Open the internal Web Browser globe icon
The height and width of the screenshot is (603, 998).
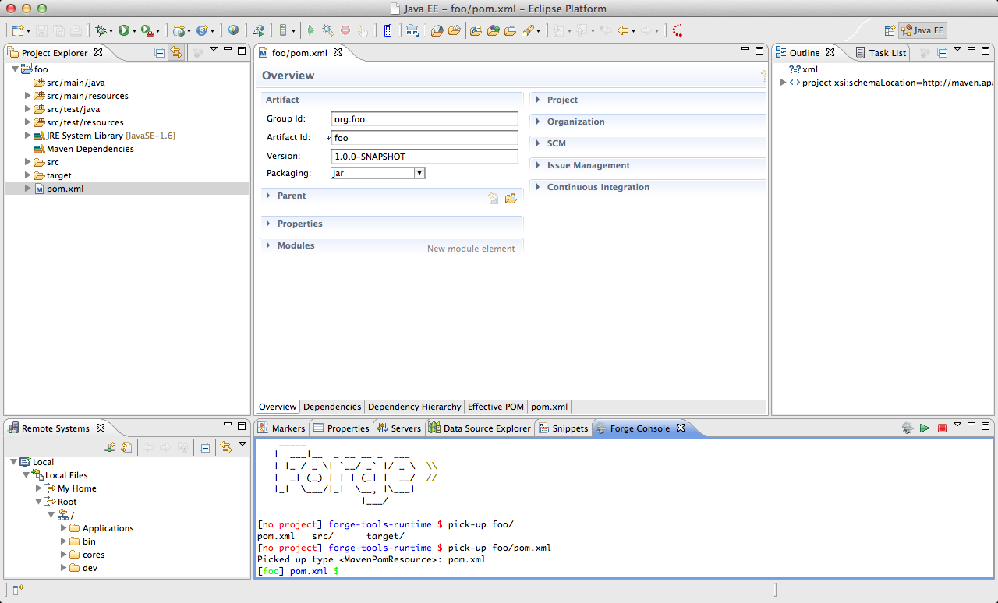click(x=233, y=30)
